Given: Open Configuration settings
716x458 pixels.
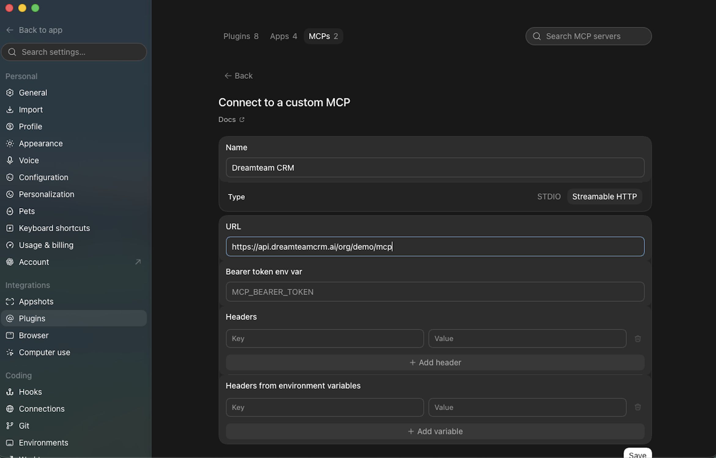Looking at the screenshot, I should 74,177.
